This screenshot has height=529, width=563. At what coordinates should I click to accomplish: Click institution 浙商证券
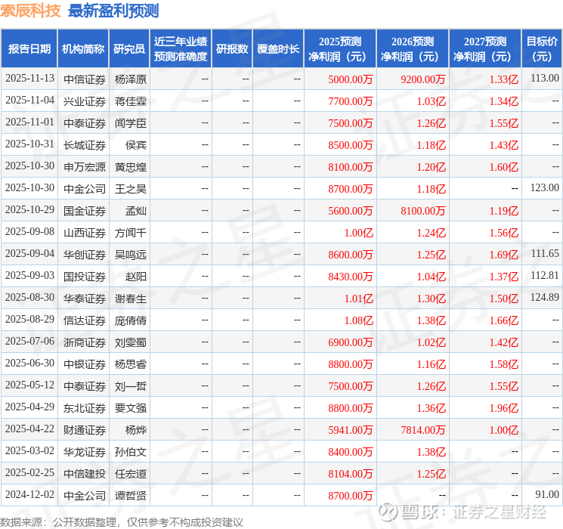(85, 342)
